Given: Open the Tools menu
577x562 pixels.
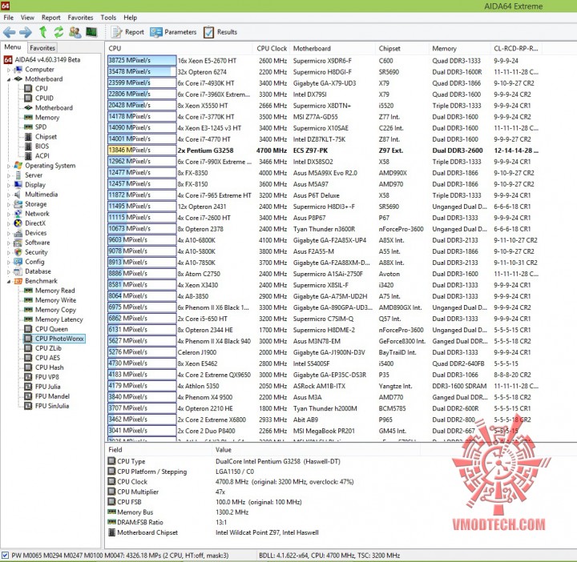Looking at the screenshot, I should pyautogui.click(x=108, y=18).
